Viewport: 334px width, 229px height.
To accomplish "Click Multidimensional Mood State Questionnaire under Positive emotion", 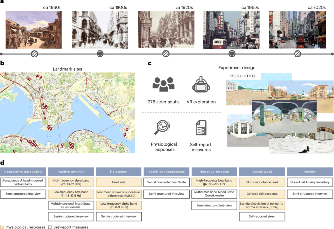I will tap(71, 205).
